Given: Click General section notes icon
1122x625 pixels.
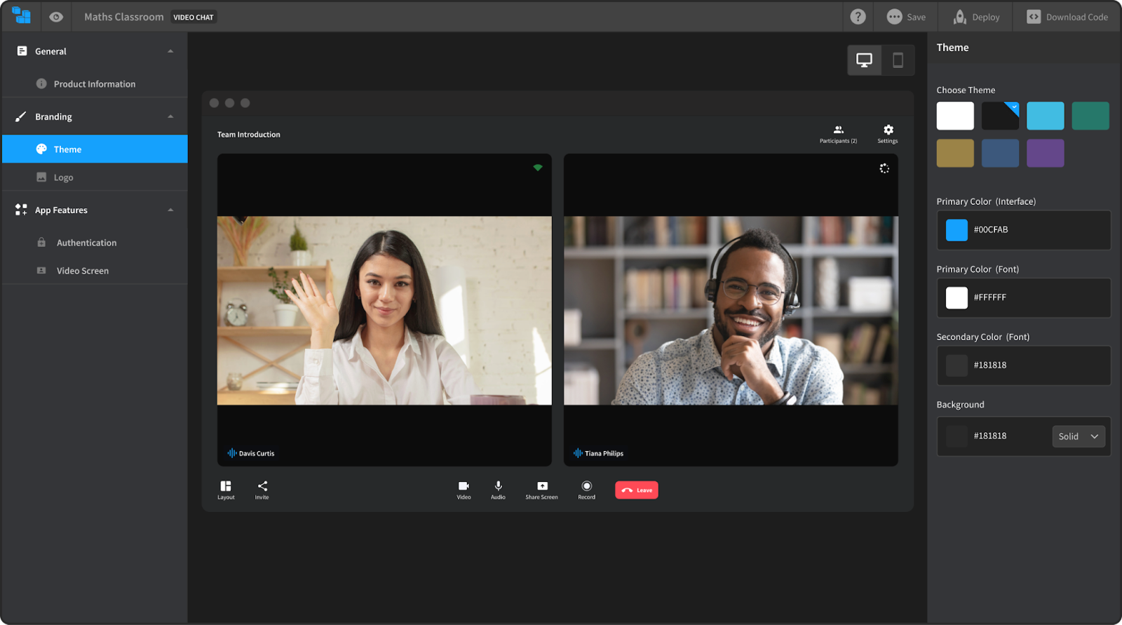Looking at the screenshot, I should pyautogui.click(x=22, y=51).
